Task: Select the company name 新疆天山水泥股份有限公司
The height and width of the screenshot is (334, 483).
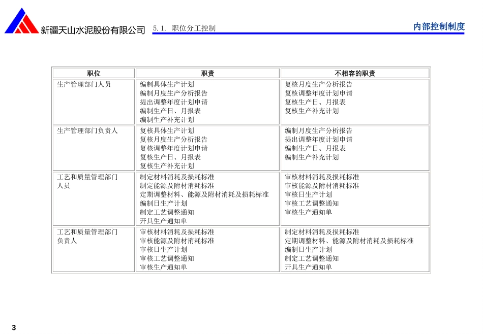Action: point(93,30)
